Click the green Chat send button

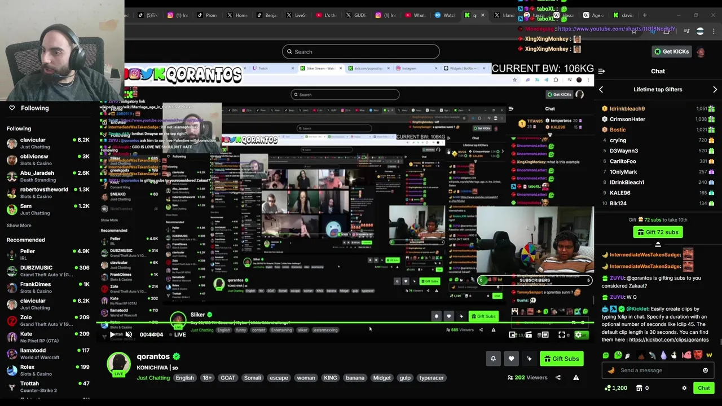click(703, 388)
